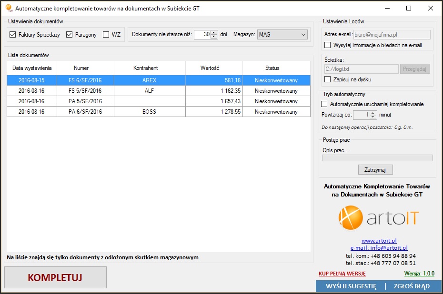Uncheck Faktury Sprzedaży checkbox
443x294 pixels.
13,35
